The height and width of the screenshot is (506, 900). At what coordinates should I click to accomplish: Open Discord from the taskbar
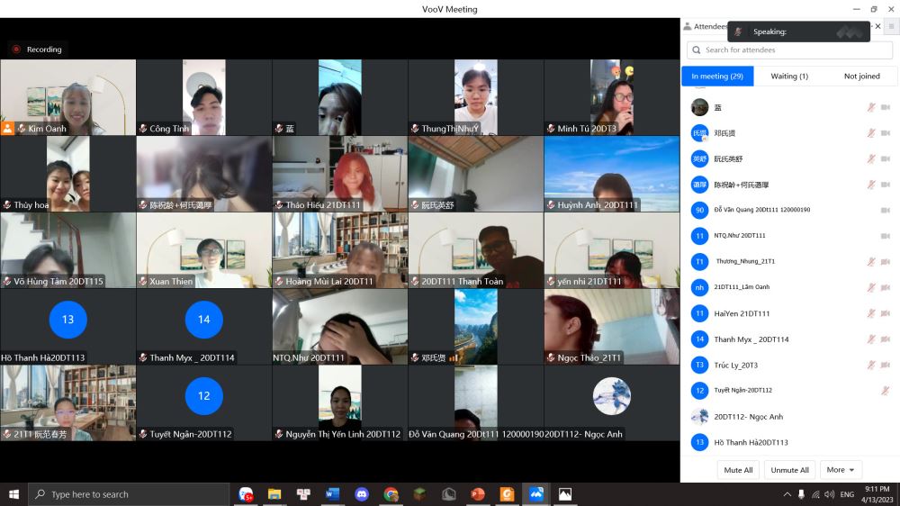[362, 494]
